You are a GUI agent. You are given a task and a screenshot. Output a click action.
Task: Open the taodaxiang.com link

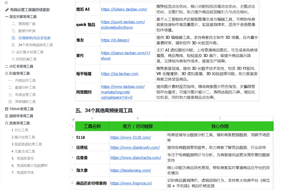[x=131, y=170]
